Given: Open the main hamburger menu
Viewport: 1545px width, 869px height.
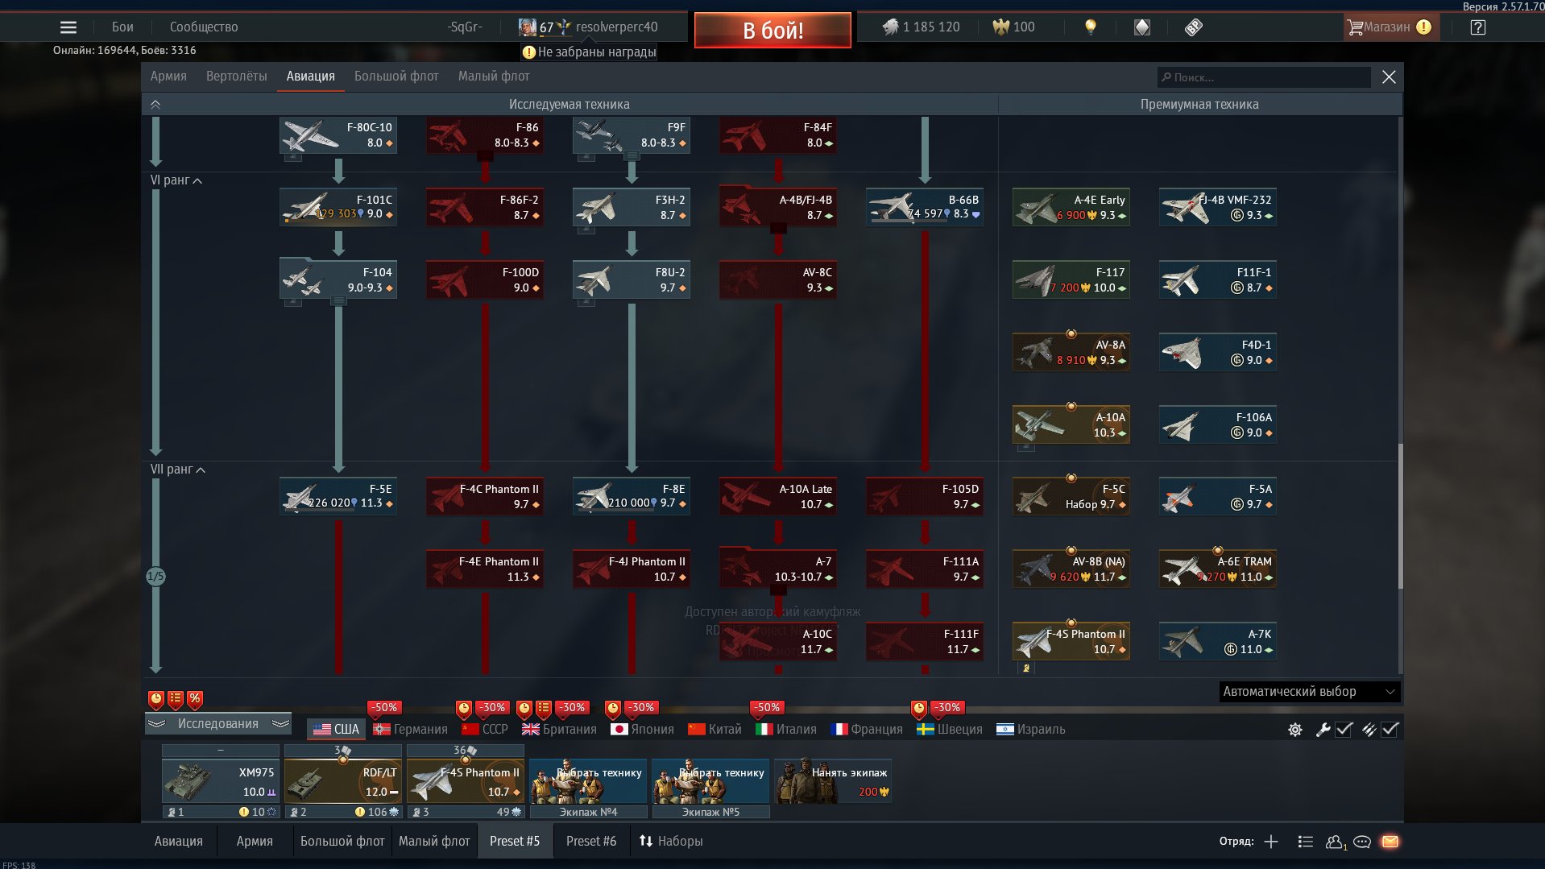Looking at the screenshot, I should (68, 27).
